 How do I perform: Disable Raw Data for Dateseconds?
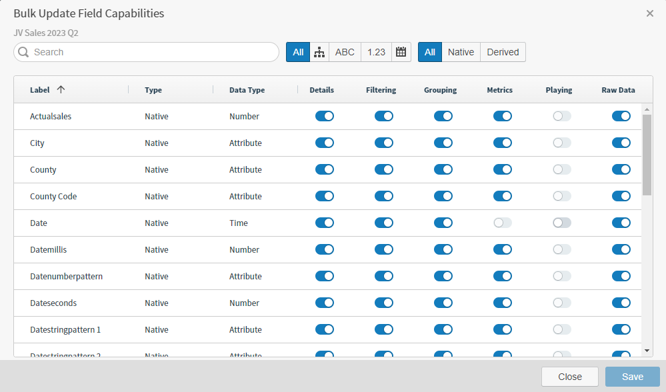(621, 303)
